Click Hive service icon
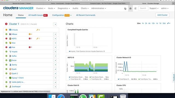The height and width of the screenshot is (98, 175). coord(10,43)
